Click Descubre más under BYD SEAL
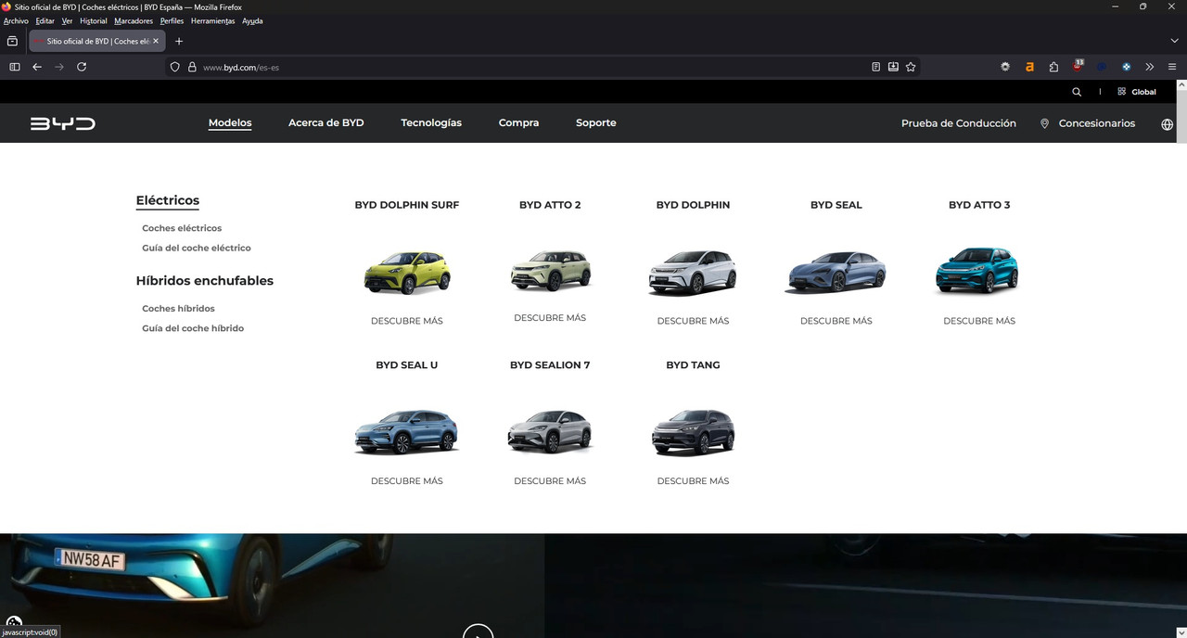1187x638 pixels. pyautogui.click(x=836, y=321)
